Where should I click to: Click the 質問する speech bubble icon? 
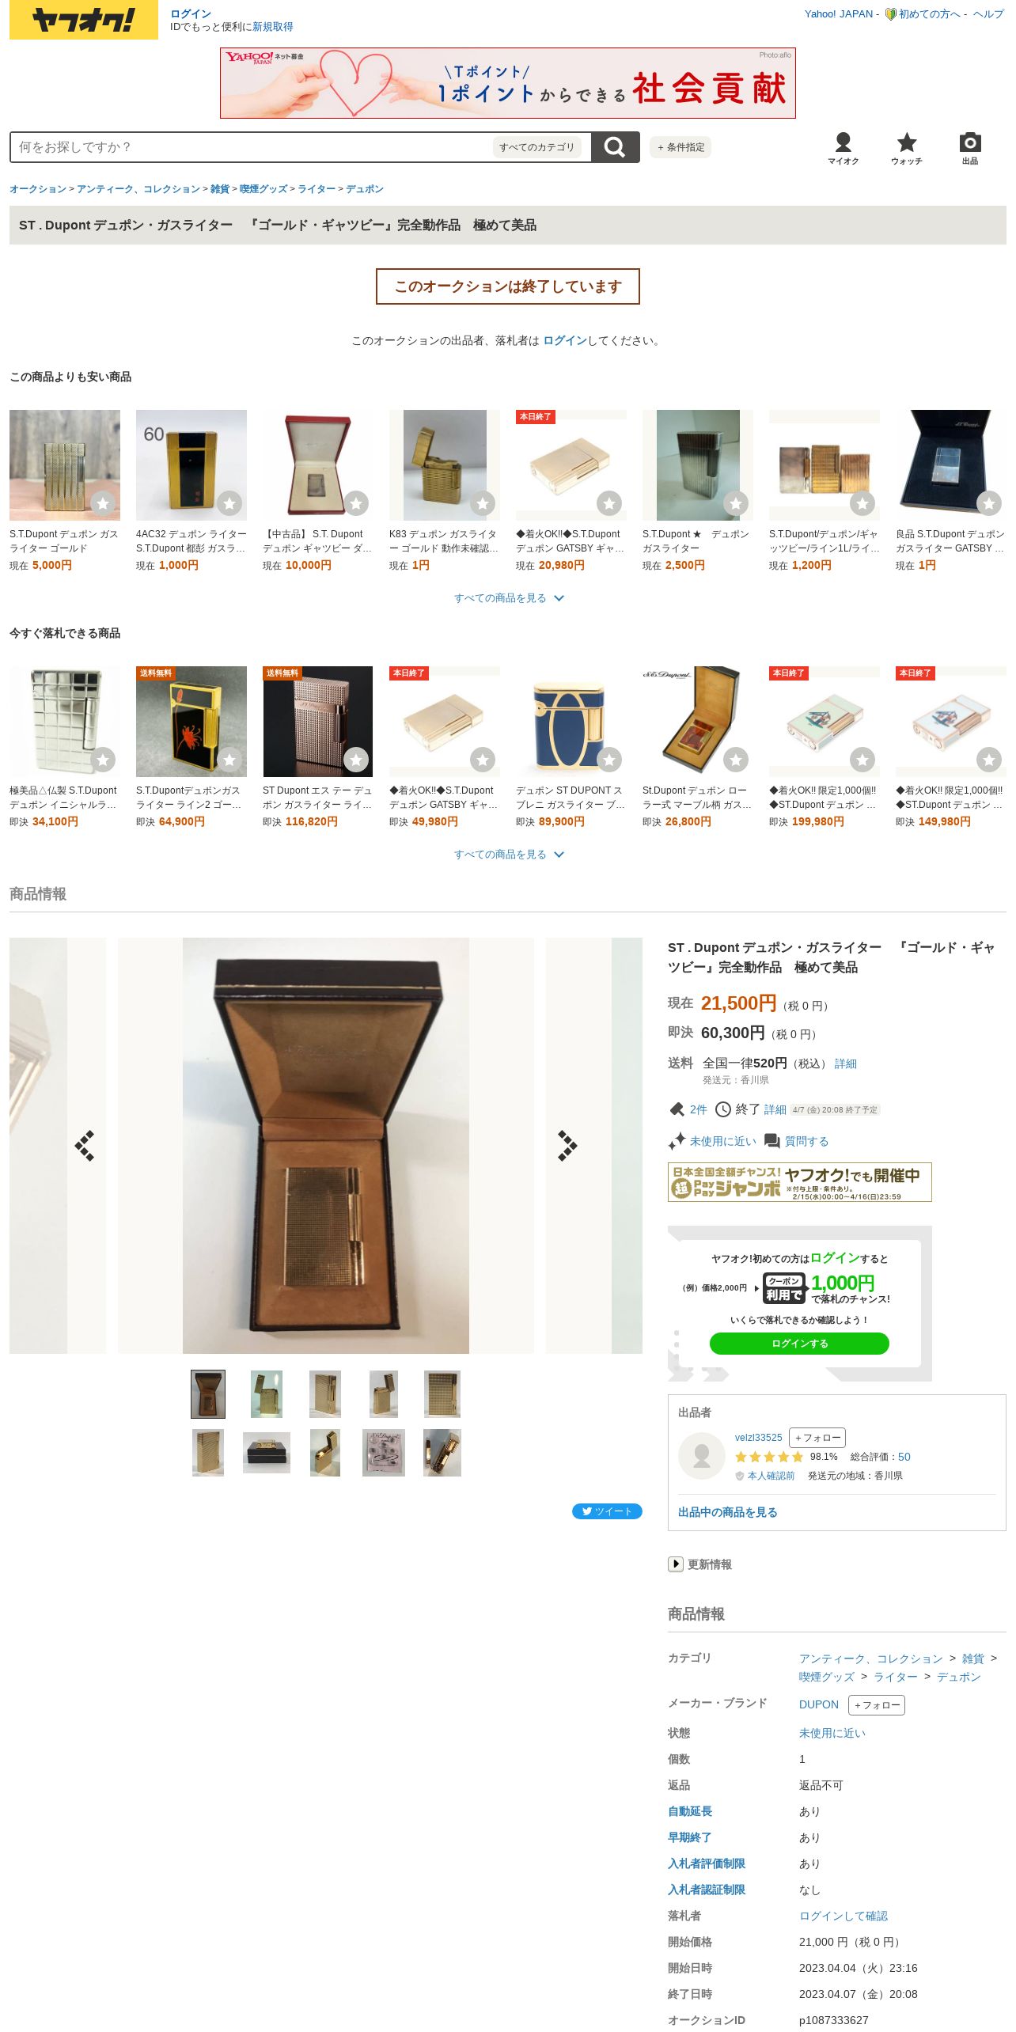click(772, 1141)
